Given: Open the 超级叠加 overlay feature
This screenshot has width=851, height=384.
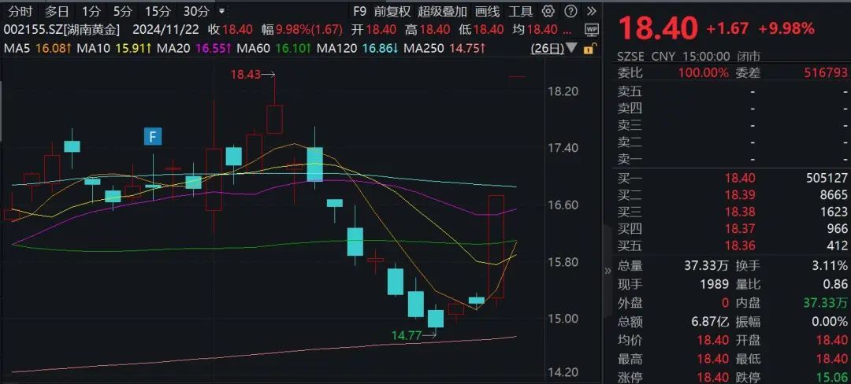Looking at the screenshot, I should [442, 11].
